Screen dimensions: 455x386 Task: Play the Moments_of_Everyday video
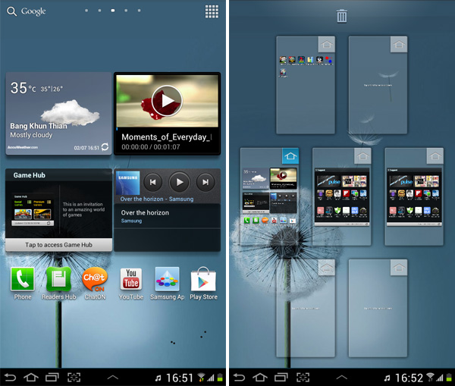166,100
